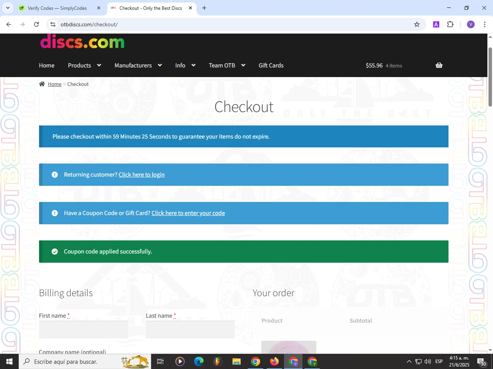Click product thumbnail in Your order
This screenshot has height=369, width=493.
coord(289,347)
